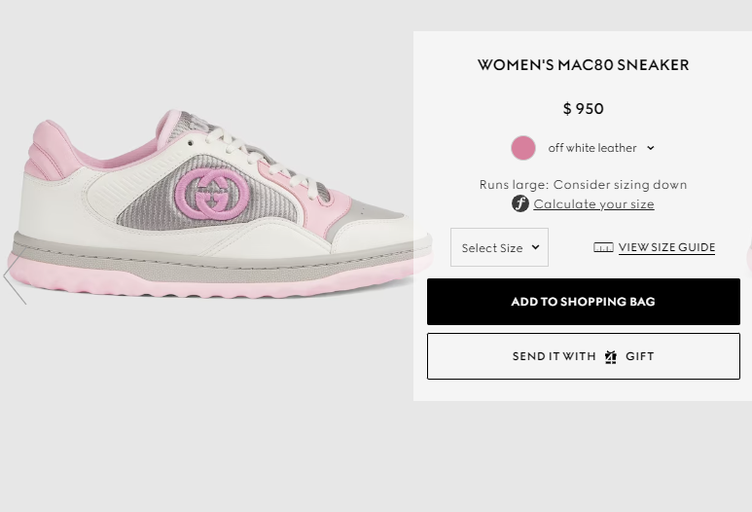Open the Select Size dropdown
Image resolution: width=752 pixels, height=512 pixels.
coord(499,247)
